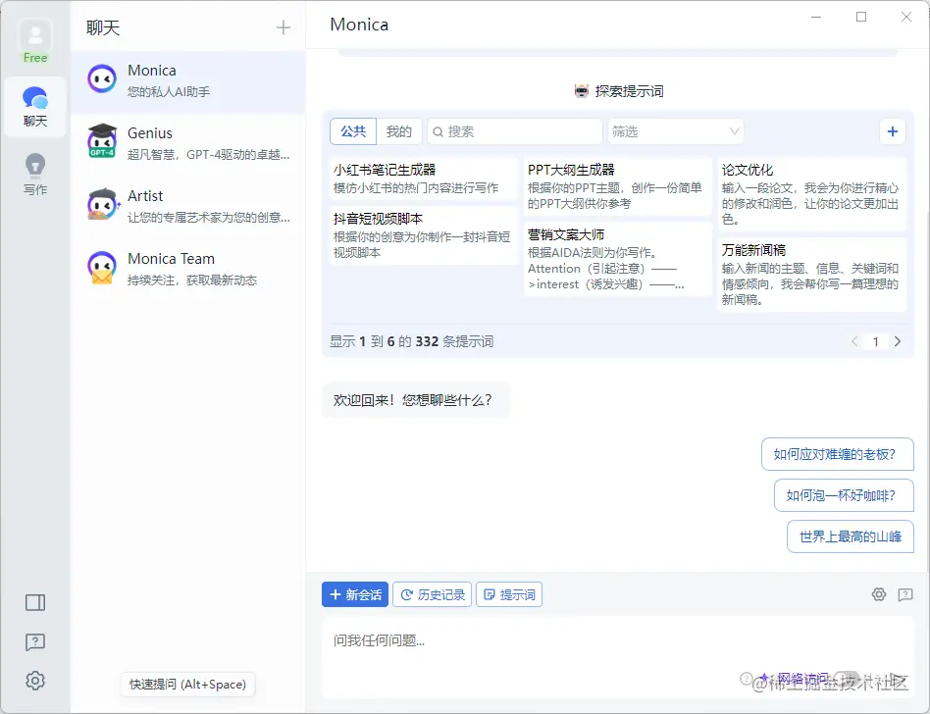Click page number 1 in pagination

pos(875,341)
